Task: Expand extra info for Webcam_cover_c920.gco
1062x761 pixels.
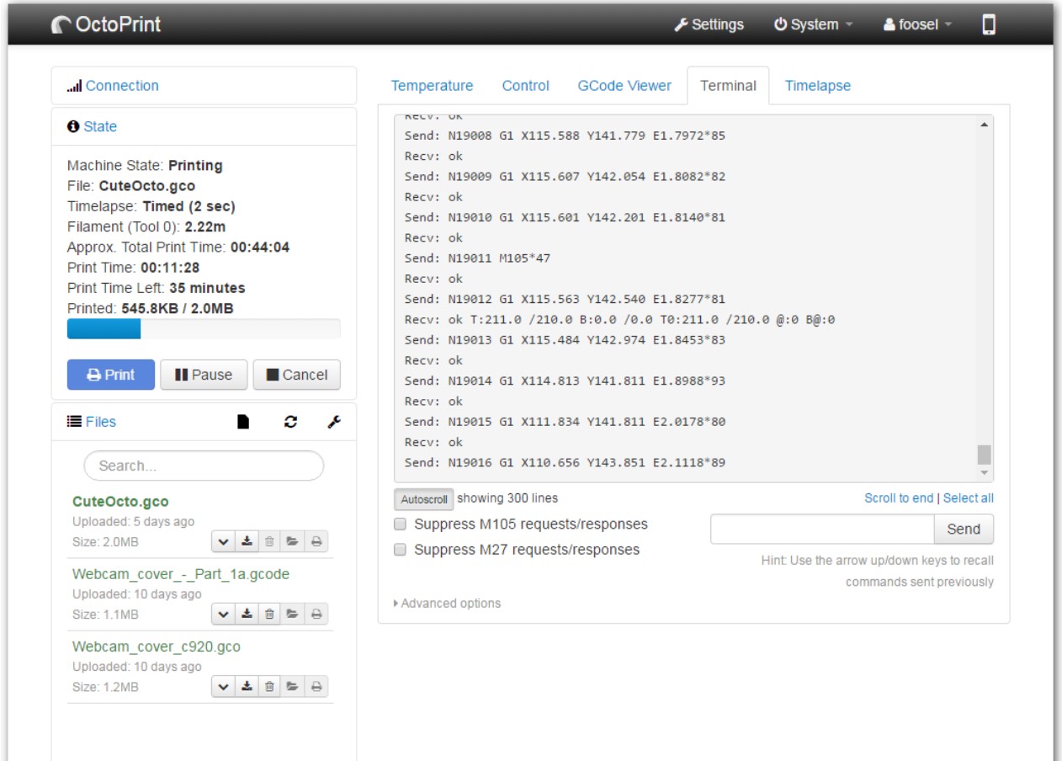Action: coord(222,687)
